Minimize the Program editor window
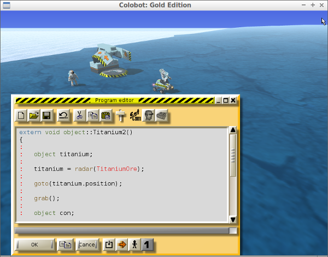This screenshot has width=328, height=257. pos(218,100)
